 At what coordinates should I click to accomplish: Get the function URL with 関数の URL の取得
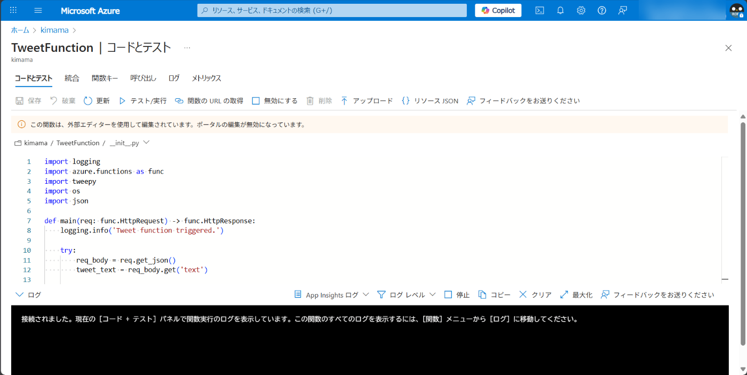coord(209,100)
